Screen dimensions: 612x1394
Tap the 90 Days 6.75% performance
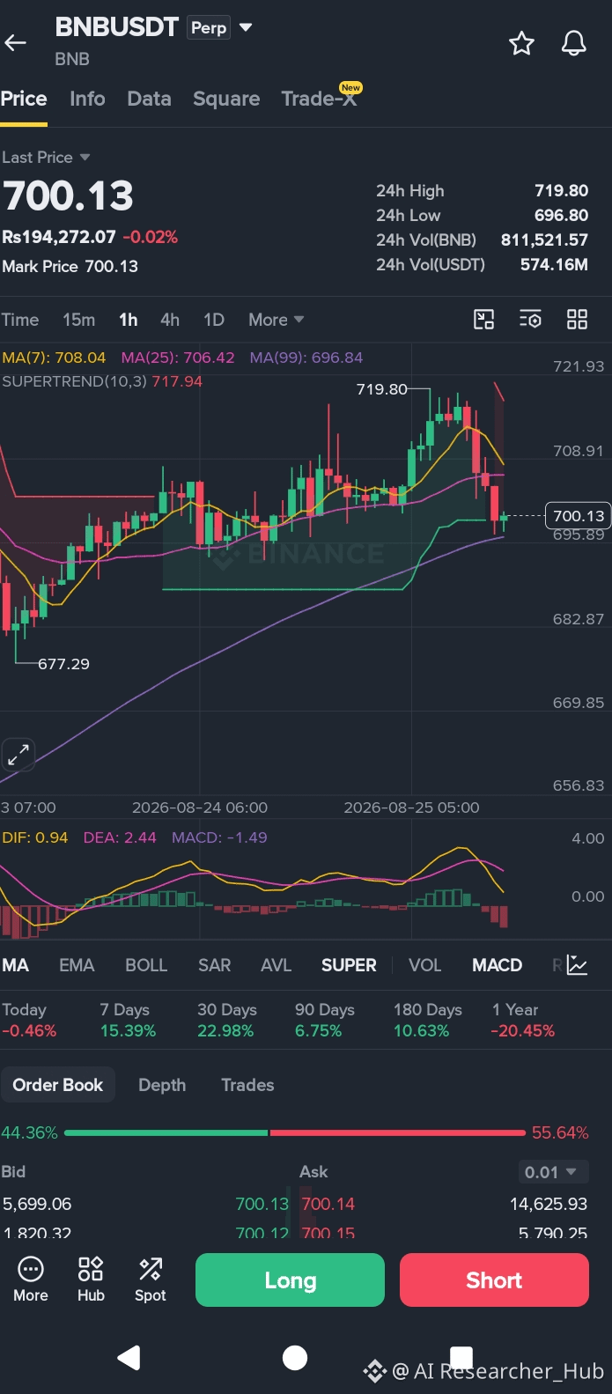click(325, 1020)
